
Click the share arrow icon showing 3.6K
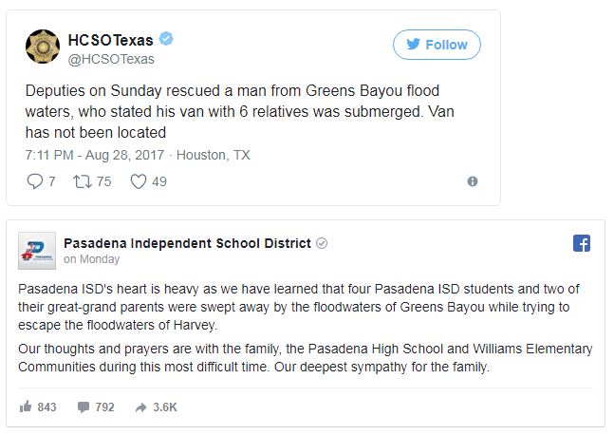(140, 407)
